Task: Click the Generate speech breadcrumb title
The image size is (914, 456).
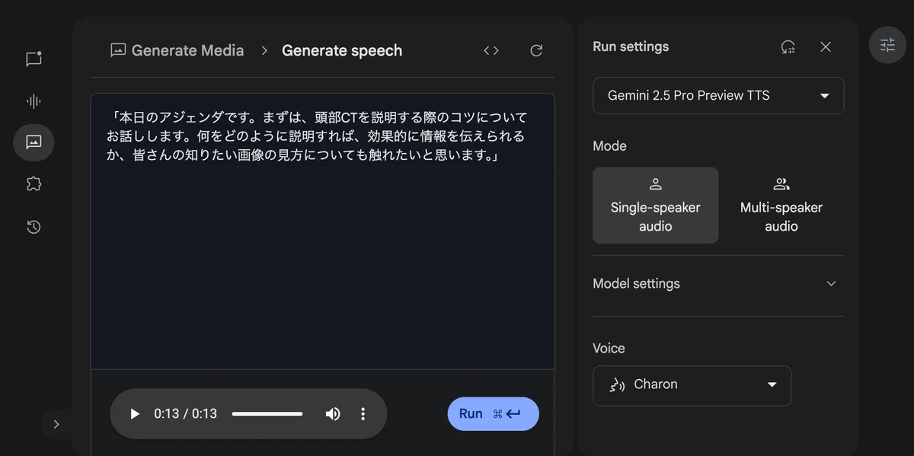Action: click(342, 51)
